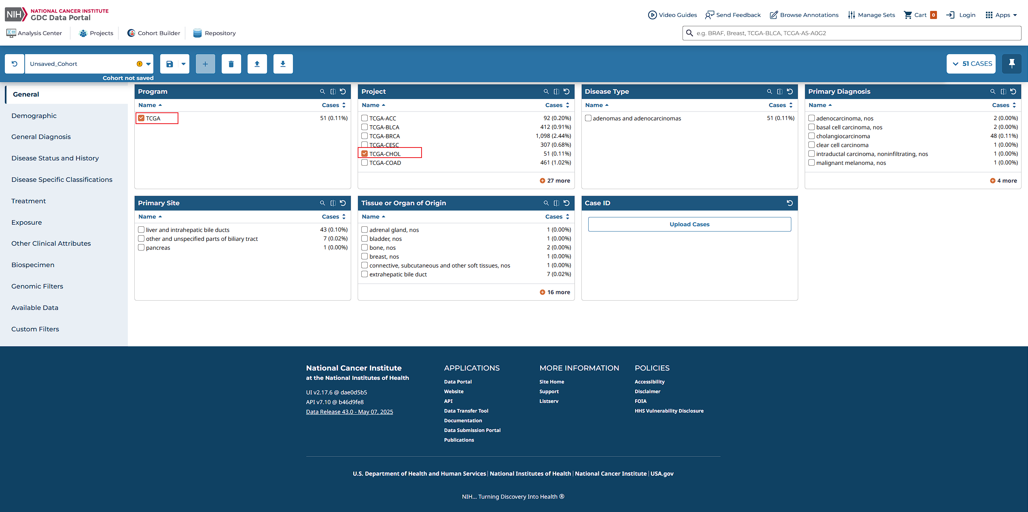The height and width of the screenshot is (512, 1028).
Task: Pin the cohort bar with pin icon
Action: pos(1012,64)
